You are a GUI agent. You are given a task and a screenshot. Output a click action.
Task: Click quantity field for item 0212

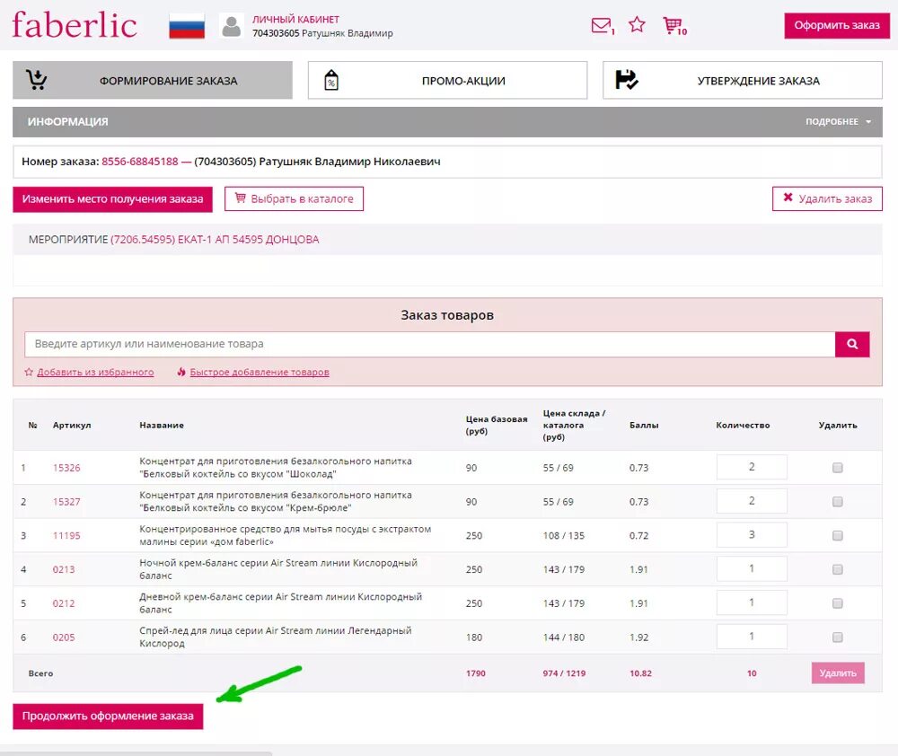point(752,602)
